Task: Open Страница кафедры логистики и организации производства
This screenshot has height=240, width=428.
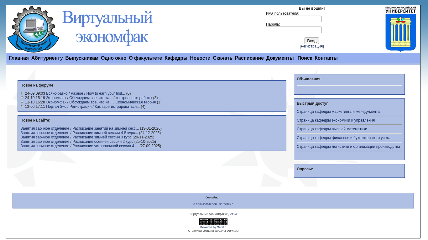Action: pos(348,147)
